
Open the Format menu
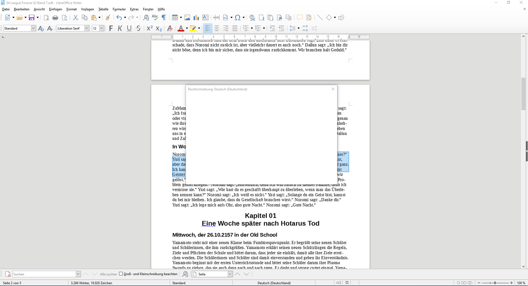(72, 9)
